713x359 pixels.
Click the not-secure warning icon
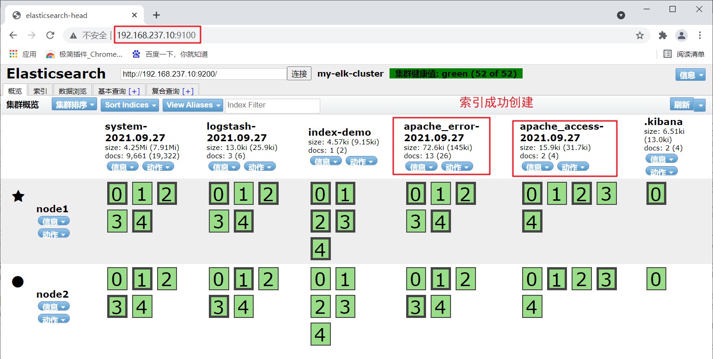[x=73, y=36]
